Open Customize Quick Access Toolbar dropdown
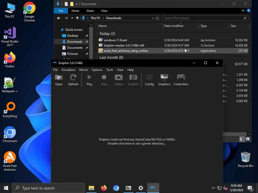Screen dimensions: 258x193 (x=76, y=4)
